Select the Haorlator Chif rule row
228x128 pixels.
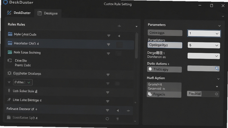(x=70, y=44)
